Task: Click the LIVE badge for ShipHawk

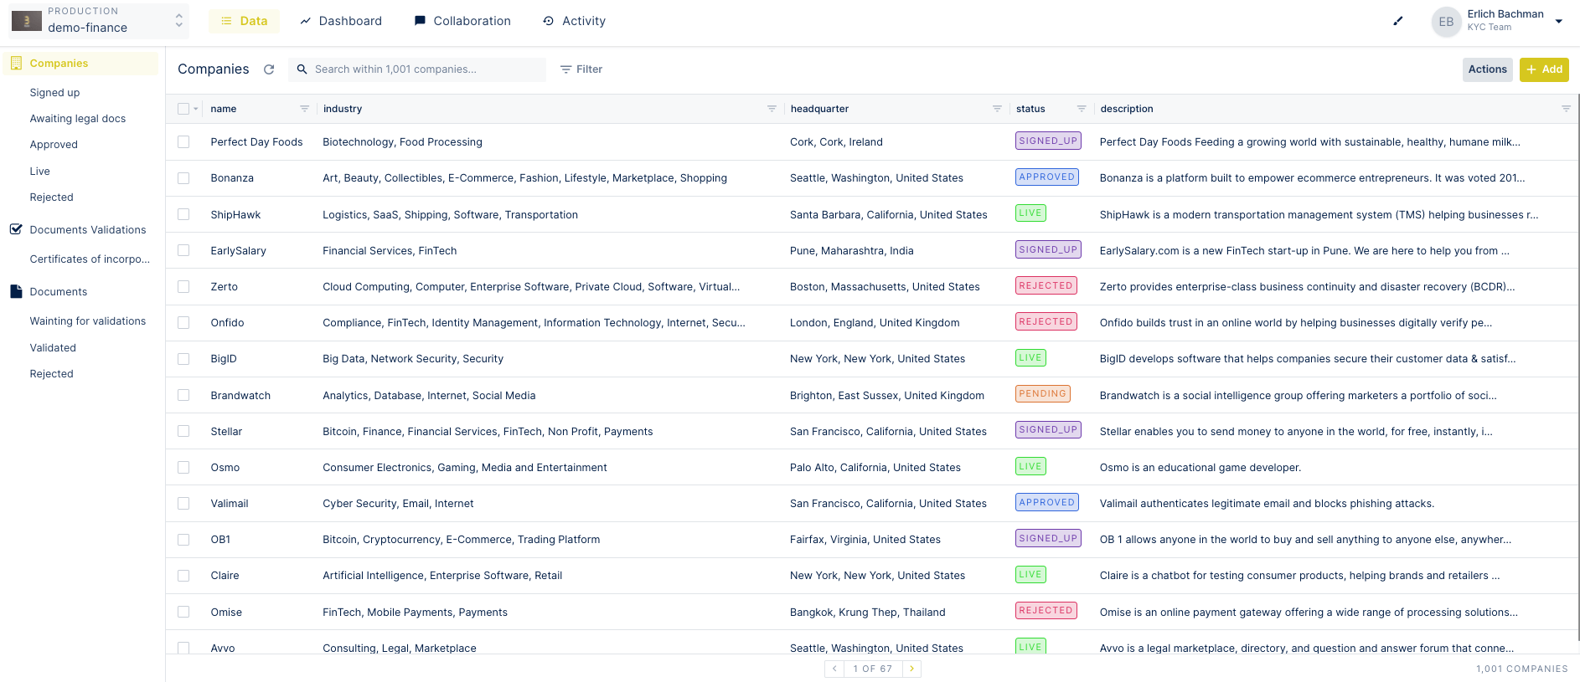Action: click(1030, 213)
